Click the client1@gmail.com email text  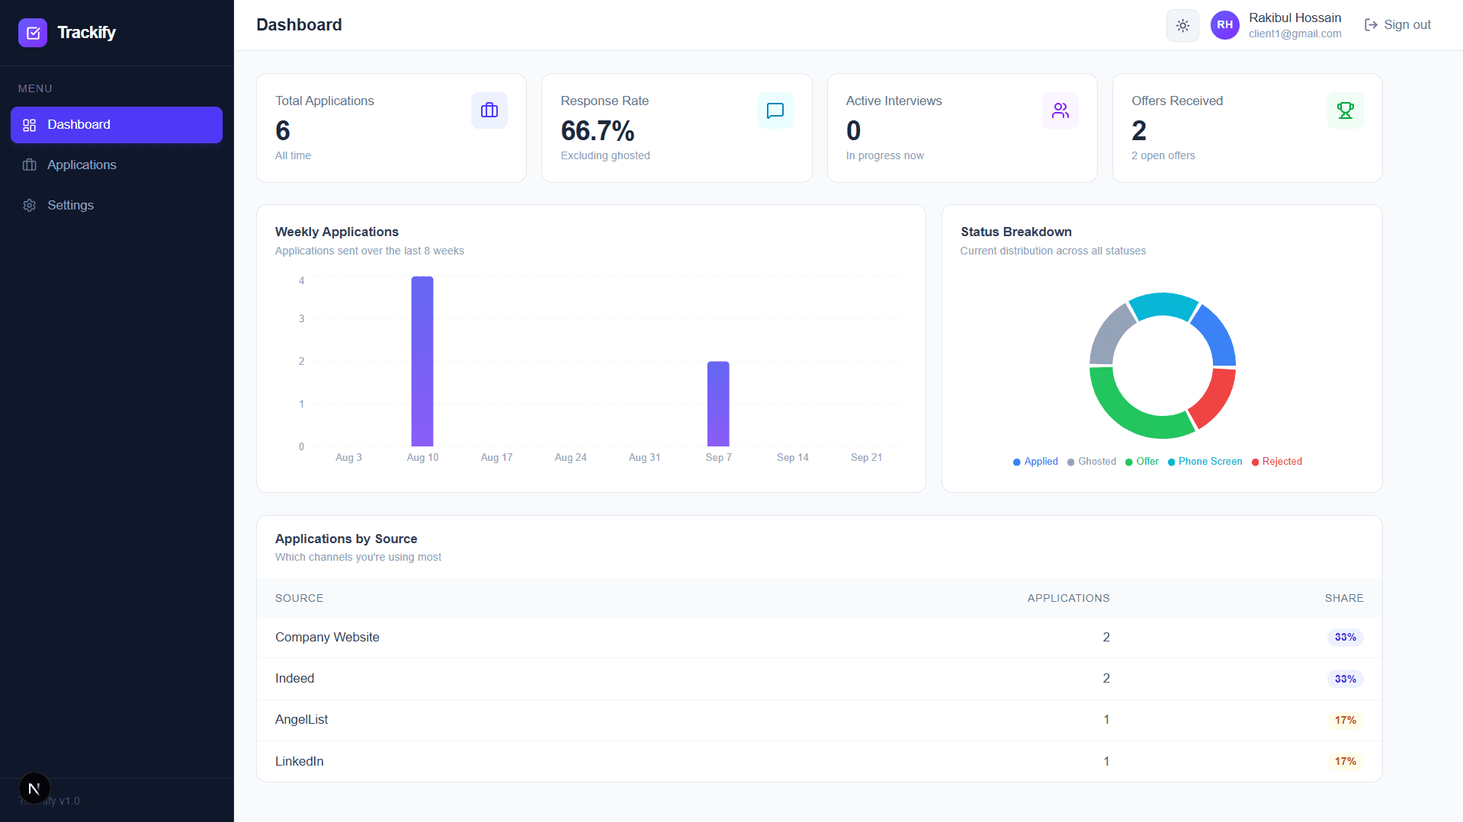(x=1295, y=34)
